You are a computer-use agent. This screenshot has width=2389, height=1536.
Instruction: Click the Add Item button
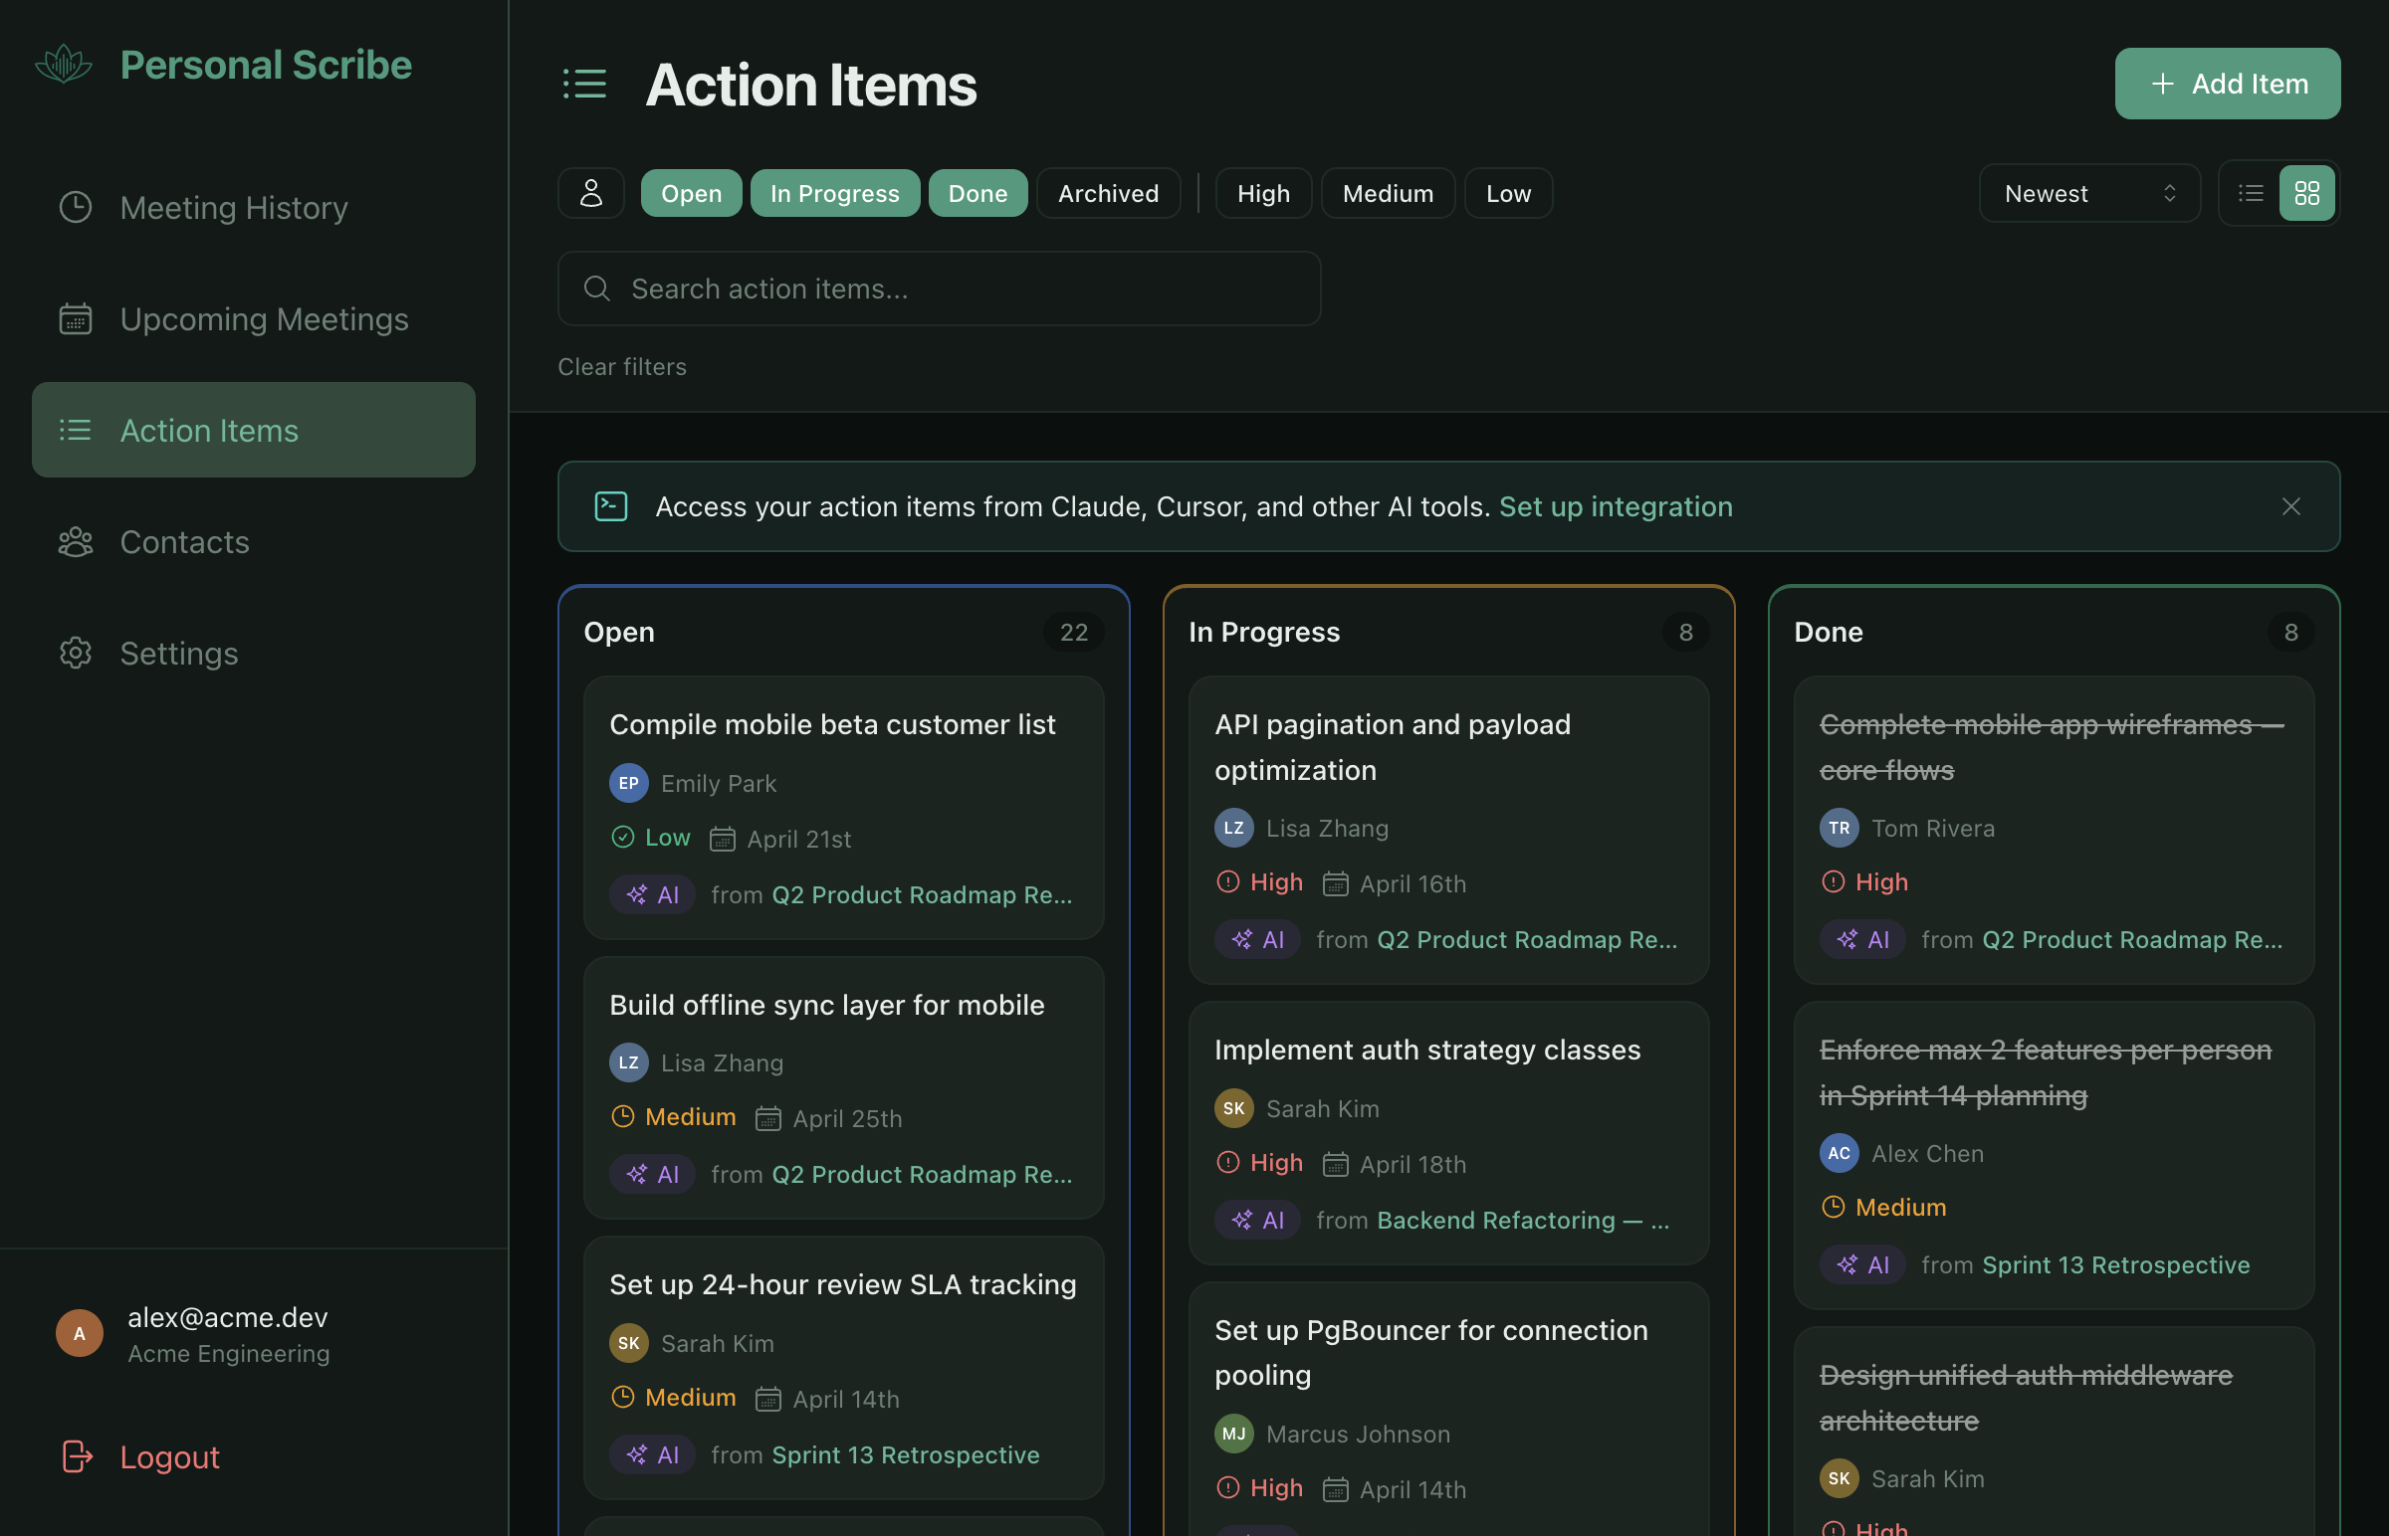click(2227, 84)
